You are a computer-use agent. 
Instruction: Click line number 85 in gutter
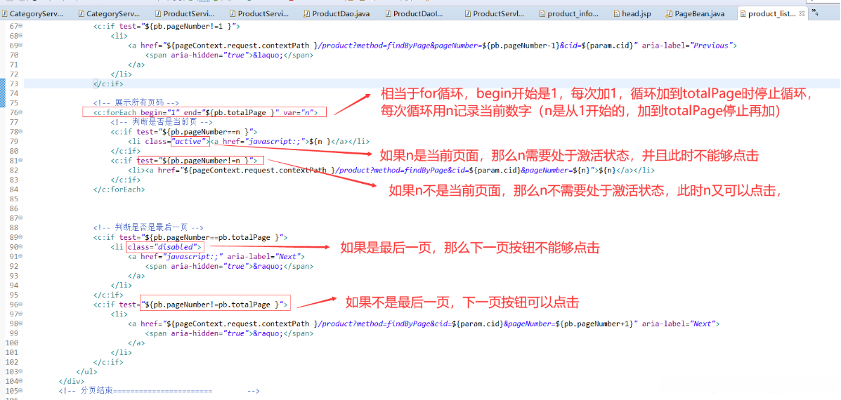pos(14,199)
